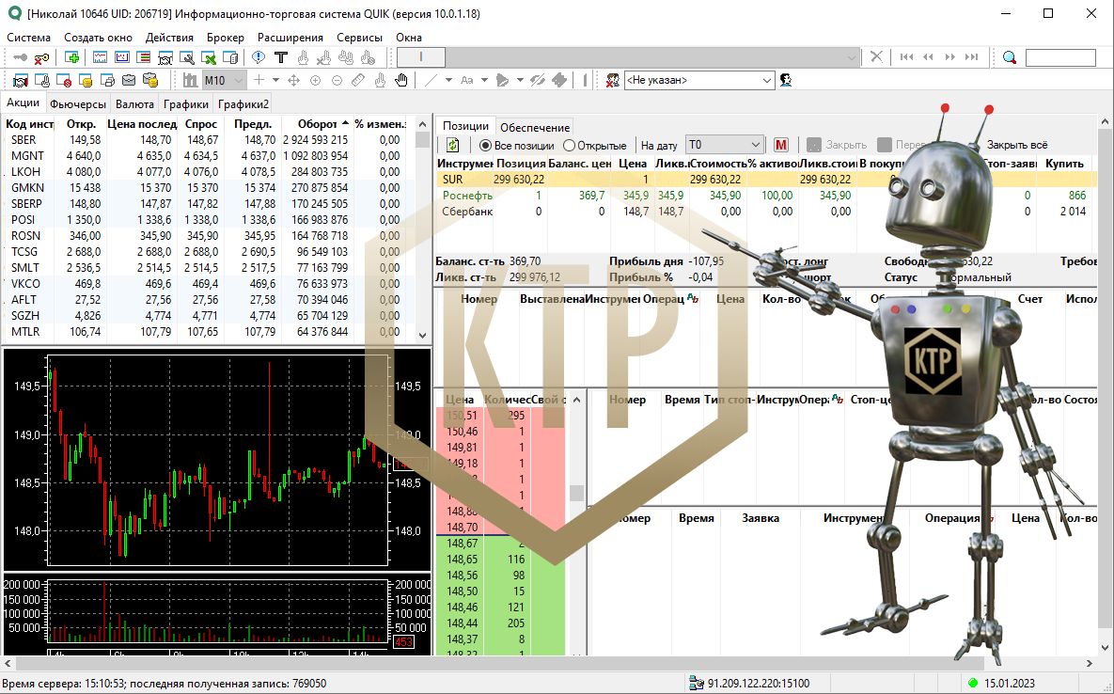Open the wide grey toolbar combo box arrow
The width and height of the screenshot is (1114, 694).
[x=852, y=57]
